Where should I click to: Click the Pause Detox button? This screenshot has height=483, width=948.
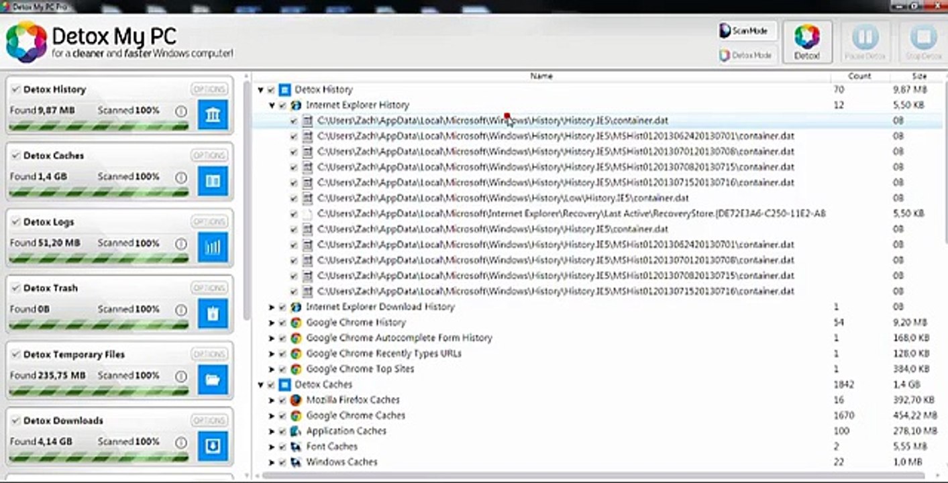pos(865,42)
